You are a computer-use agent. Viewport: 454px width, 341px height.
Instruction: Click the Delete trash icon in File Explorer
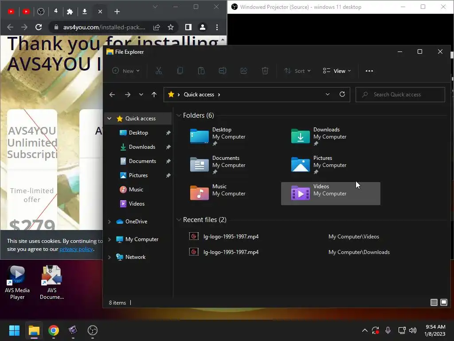point(265,71)
